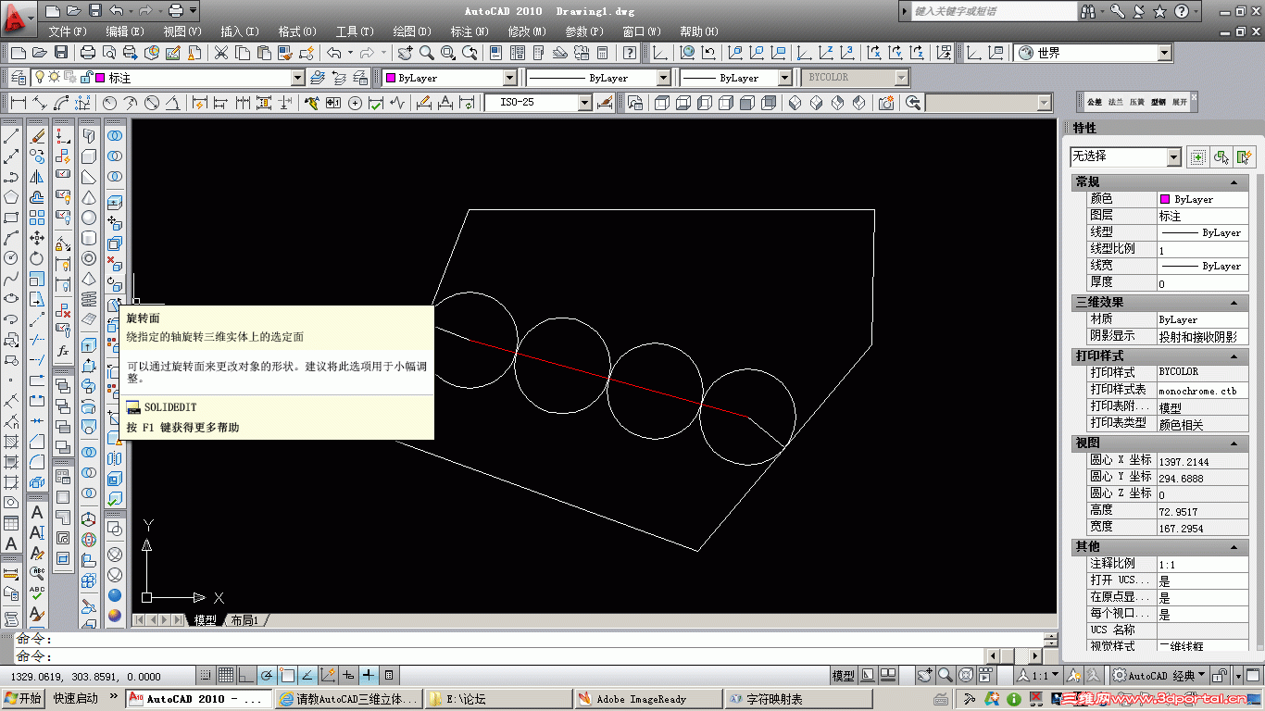1265x711 pixels.
Task: Click the Center Mark dimension icon
Action: point(355,103)
